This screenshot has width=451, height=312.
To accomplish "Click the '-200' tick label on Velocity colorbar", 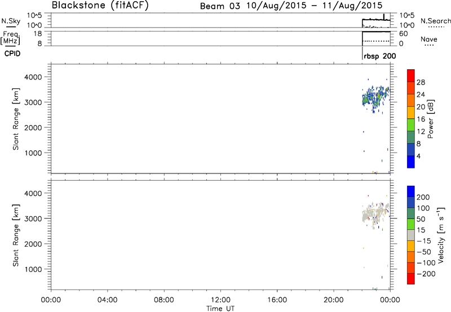I will coord(426,274).
